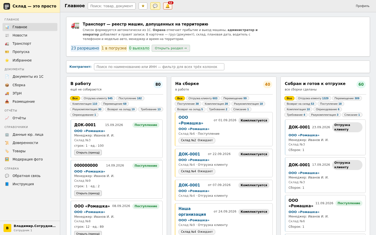Click the Отчёты chart icon
376x235 pixels.
coord(7,118)
